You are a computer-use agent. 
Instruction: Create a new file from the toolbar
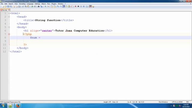pos(3,6)
